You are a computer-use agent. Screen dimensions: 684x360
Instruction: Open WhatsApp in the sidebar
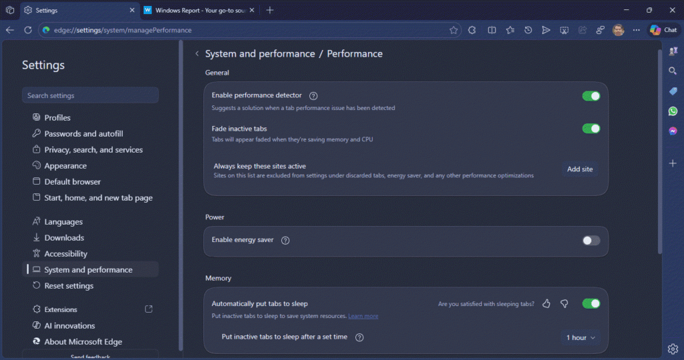(673, 111)
